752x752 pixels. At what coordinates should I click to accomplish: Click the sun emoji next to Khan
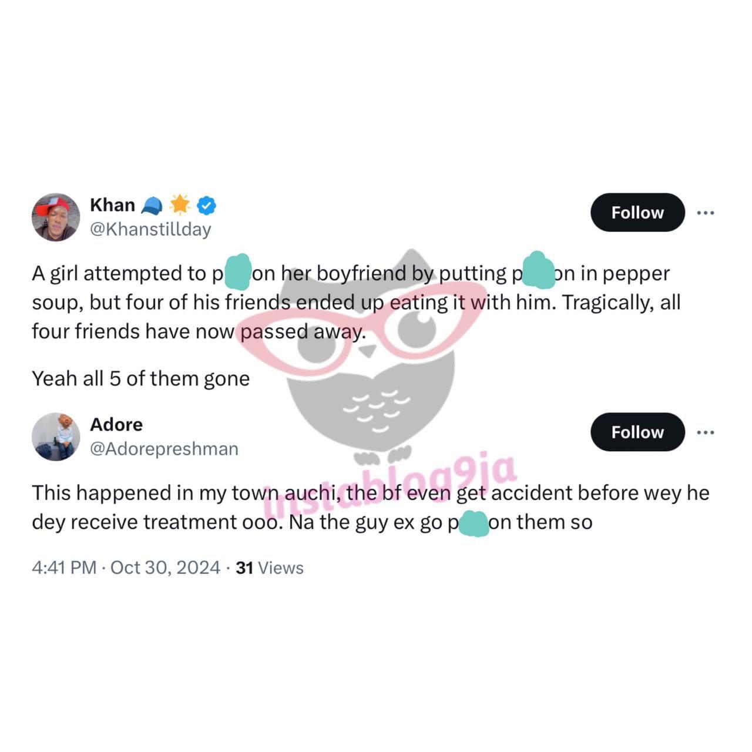(x=180, y=204)
